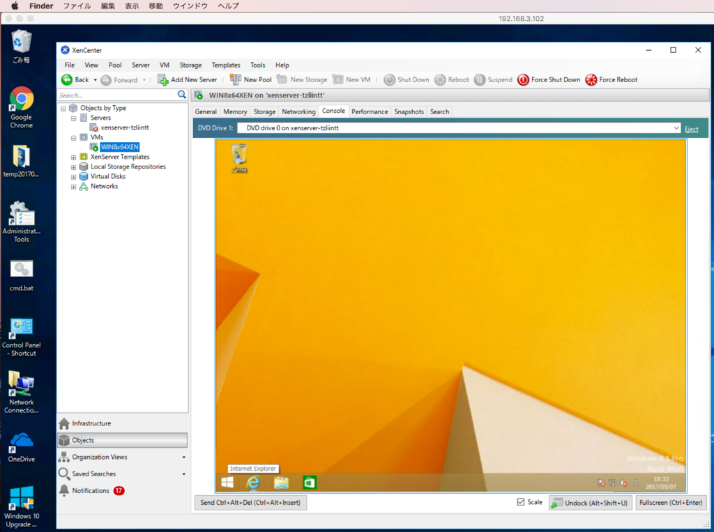Open the Back history dropdown arrow

click(x=95, y=80)
